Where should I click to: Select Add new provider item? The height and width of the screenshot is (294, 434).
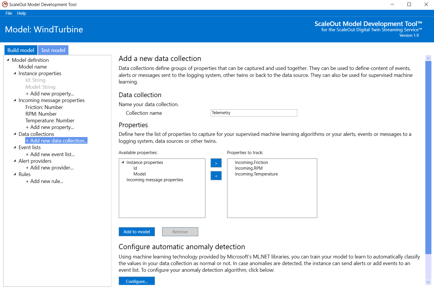pos(49,168)
